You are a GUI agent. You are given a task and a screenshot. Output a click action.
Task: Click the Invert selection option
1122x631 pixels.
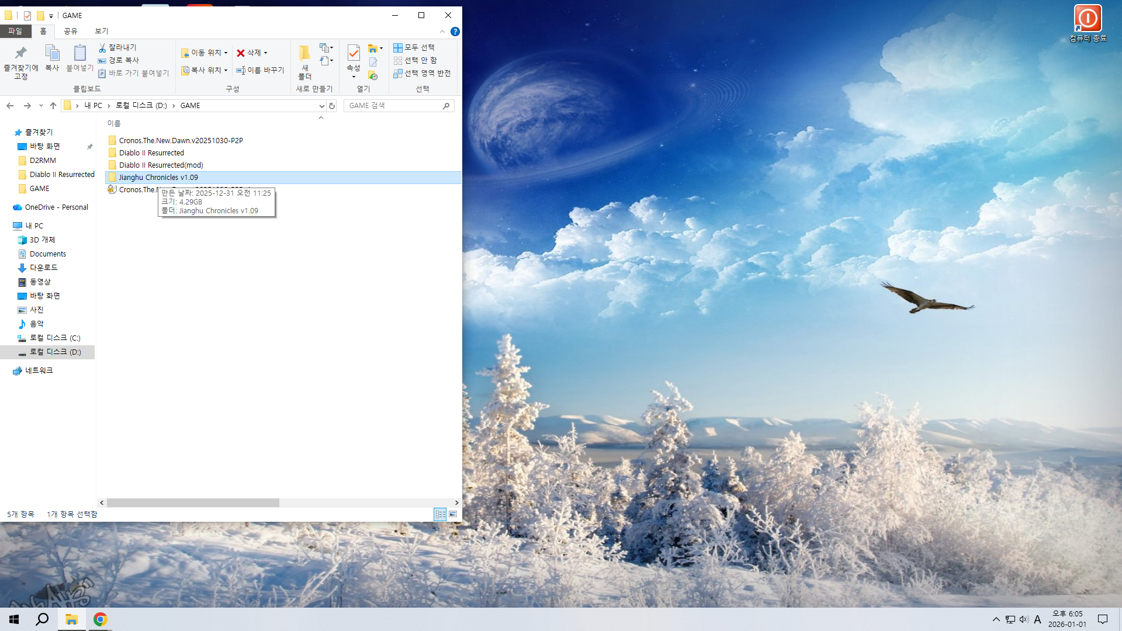coord(422,73)
